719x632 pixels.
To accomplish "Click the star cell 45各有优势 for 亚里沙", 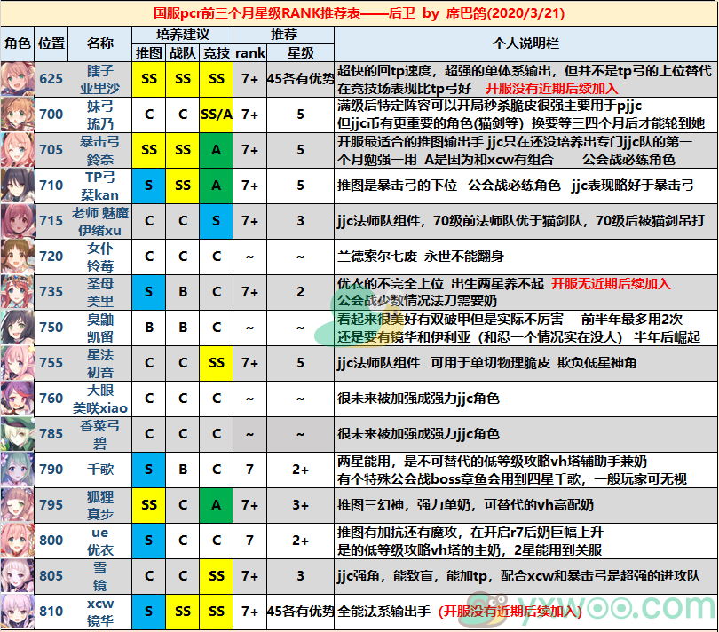I will 300,79.
